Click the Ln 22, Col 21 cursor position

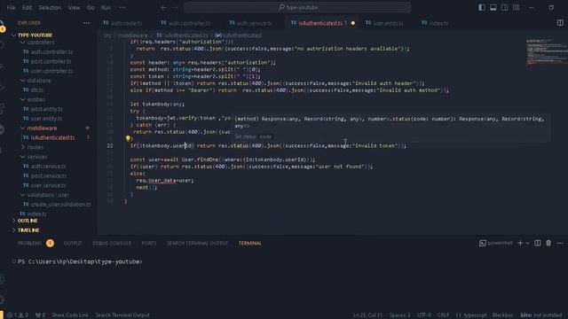pyautogui.click(x=367, y=315)
